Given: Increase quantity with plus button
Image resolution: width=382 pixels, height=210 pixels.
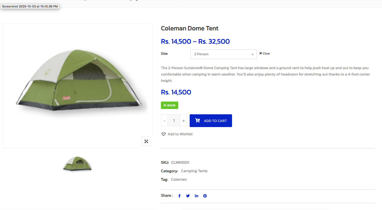Looking at the screenshot, I should (184, 121).
